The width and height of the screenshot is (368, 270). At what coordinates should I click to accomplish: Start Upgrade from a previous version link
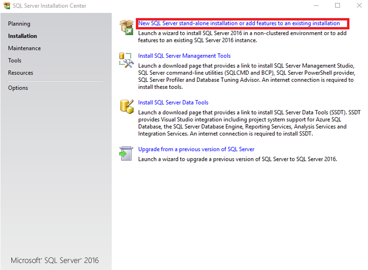[x=196, y=149]
